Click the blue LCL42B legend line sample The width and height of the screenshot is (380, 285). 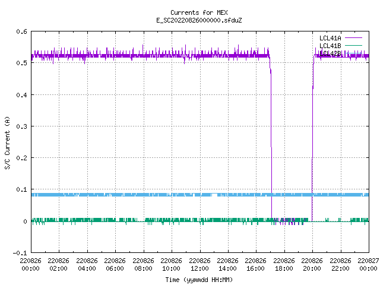point(353,53)
